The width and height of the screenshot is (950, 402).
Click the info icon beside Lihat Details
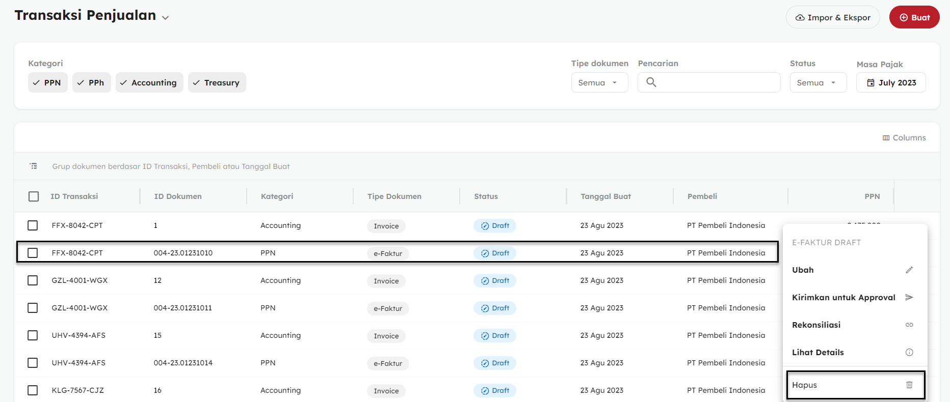tap(909, 353)
